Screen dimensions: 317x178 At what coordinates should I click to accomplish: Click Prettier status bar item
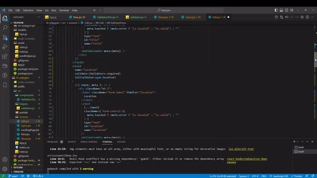click(297, 176)
